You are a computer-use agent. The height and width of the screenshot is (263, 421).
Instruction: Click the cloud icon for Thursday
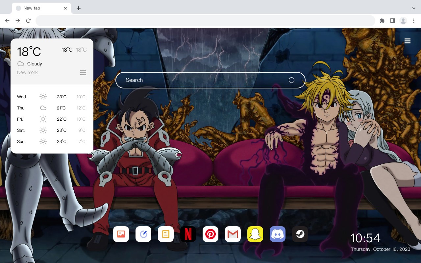click(43, 108)
